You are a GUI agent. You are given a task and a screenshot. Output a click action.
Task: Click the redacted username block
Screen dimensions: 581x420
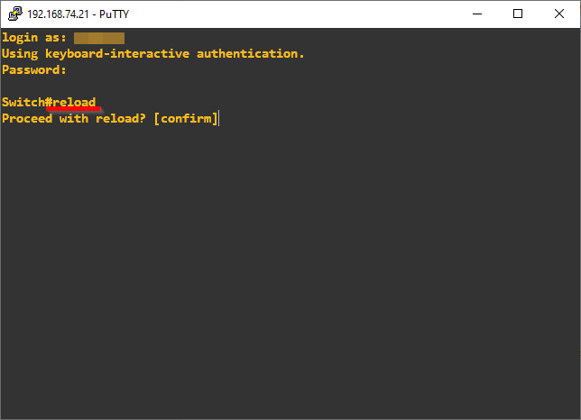click(98, 37)
